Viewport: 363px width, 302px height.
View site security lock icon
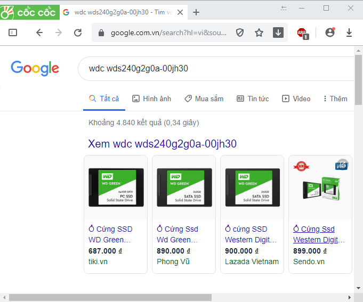(x=101, y=33)
